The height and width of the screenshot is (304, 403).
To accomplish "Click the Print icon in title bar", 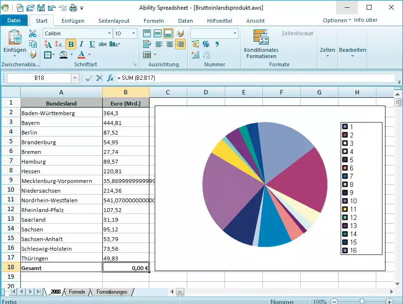I will 73,8.
